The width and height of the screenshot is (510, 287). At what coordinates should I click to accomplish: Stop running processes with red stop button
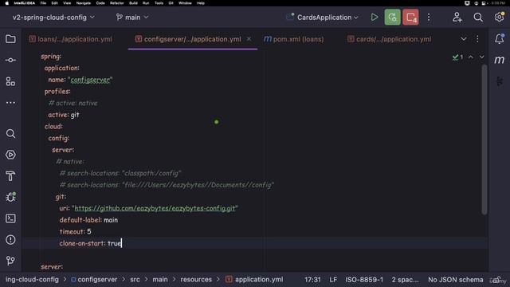pos(410,18)
